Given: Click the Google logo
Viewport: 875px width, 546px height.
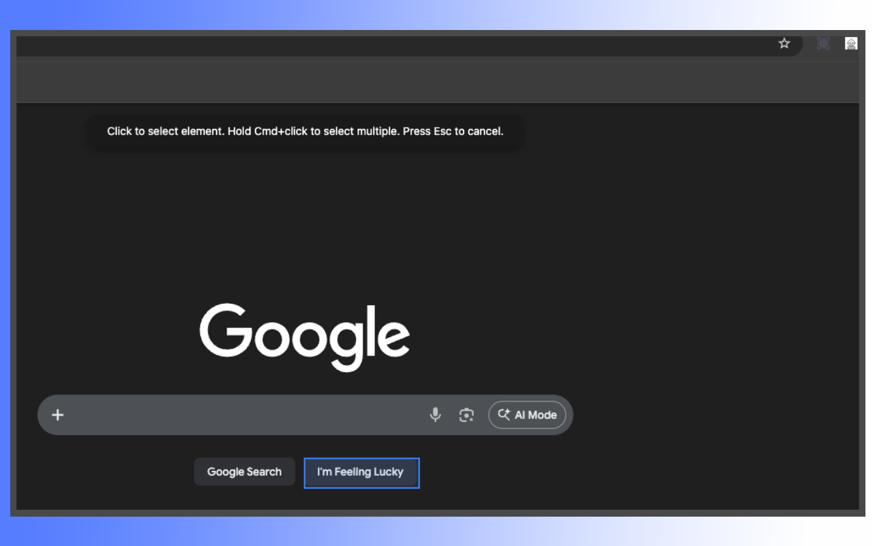Looking at the screenshot, I should (x=305, y=338).
